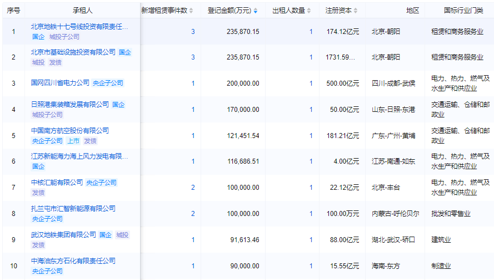Select industry cell 制造业
This screenshot has width=494, height=280.
[441, 266]
